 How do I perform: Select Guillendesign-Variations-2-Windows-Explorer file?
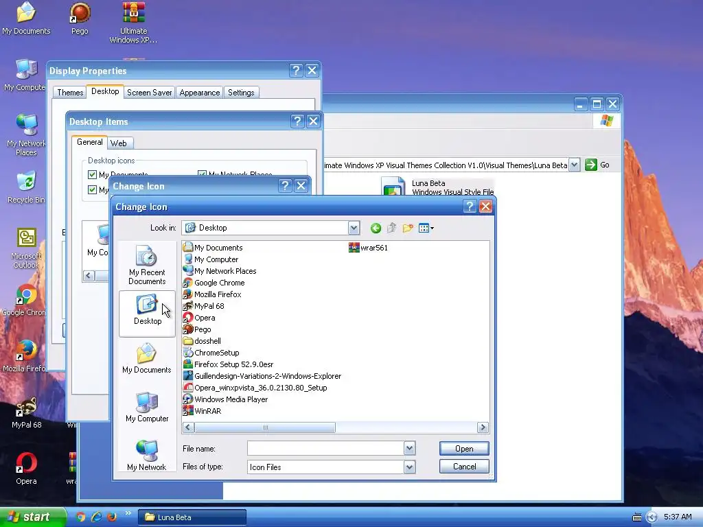(x=262, y=376)
